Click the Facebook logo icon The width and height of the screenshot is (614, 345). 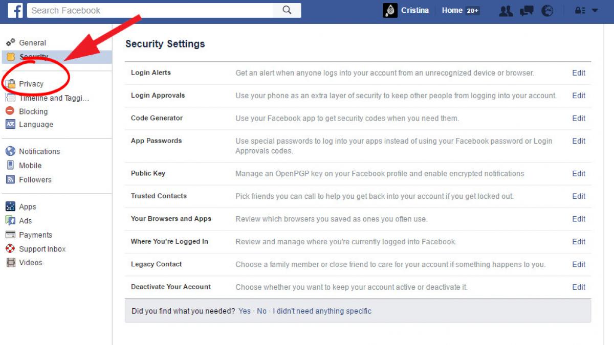15,10
